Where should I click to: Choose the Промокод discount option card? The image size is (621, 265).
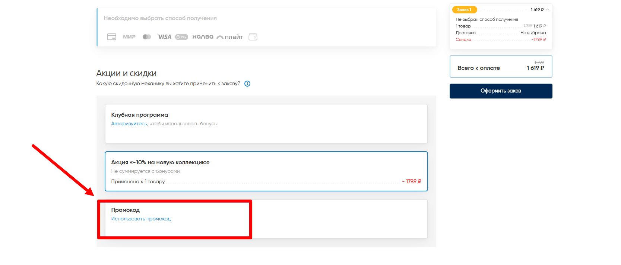266,219
